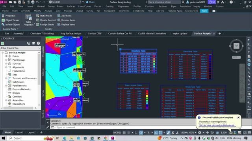Expand the Point Groups tree node
This screenshot has height=141, width=252.
tap(6, 60)
